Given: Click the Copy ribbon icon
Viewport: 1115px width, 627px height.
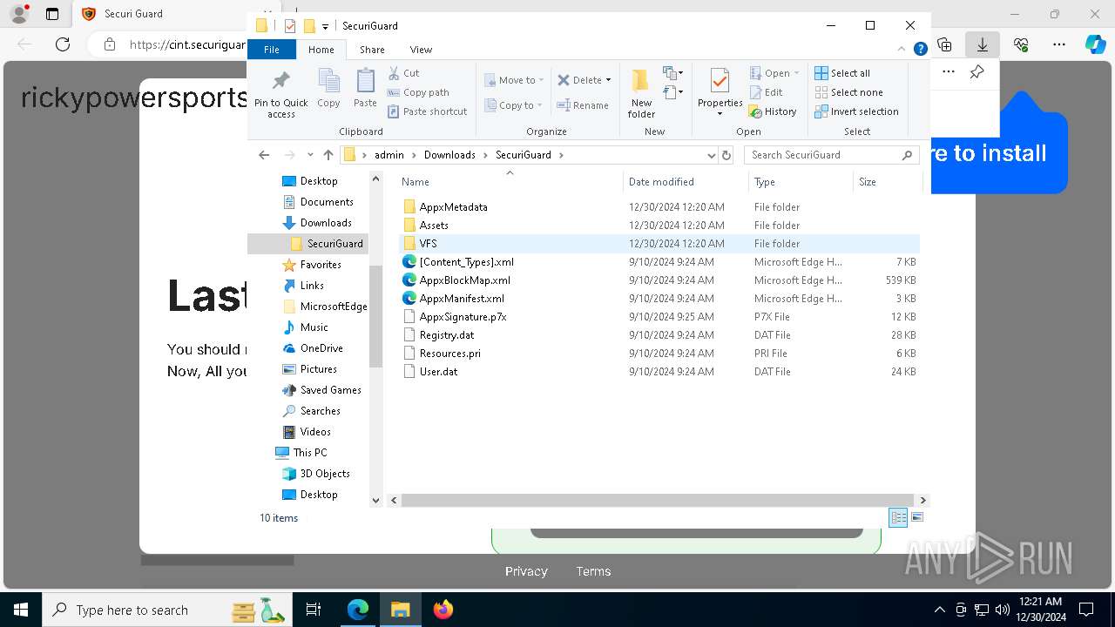Looking at the screenshot, I should click(328, 89).
